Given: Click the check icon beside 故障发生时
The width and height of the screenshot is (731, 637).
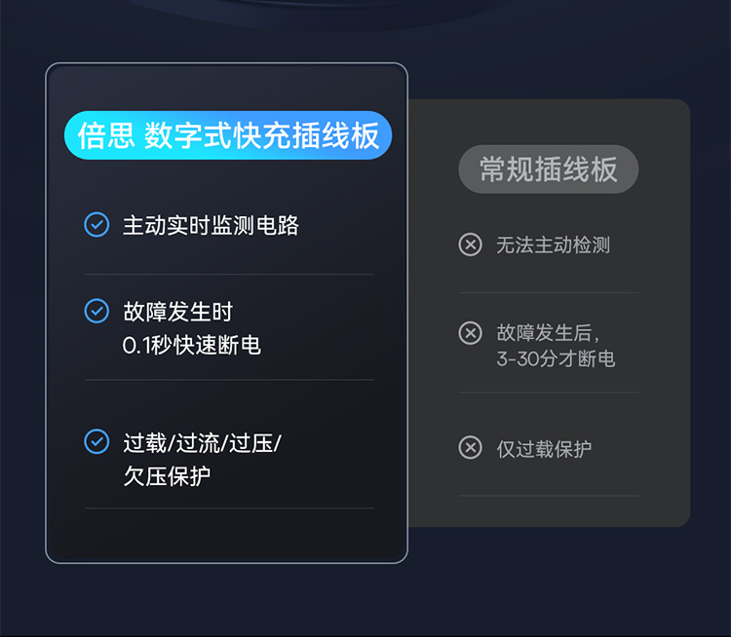Looking at the screenshot, I should pos(96,311).
